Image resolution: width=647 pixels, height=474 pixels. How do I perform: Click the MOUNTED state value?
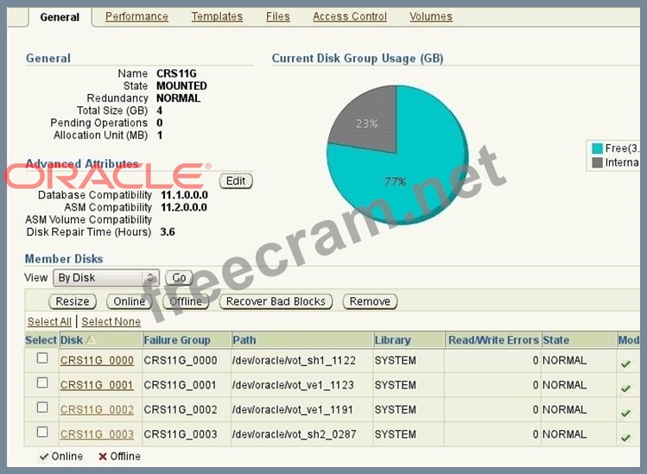tap(181, 85)
